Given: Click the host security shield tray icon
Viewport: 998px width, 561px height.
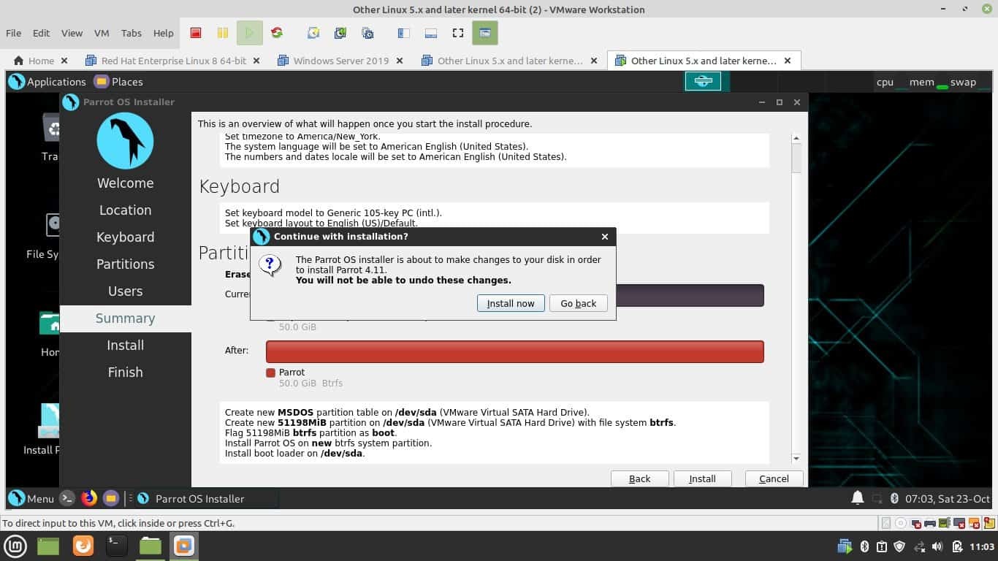Looking at the screenshot, I should (x=900, y=546).
